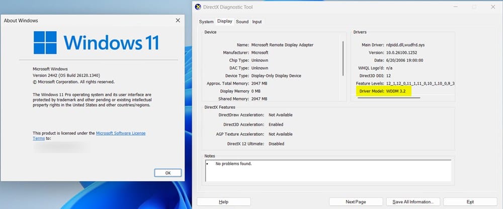The image size is (503, 209).
Task: Click OK in the About Windows dialog
Action: coord(168,173)
